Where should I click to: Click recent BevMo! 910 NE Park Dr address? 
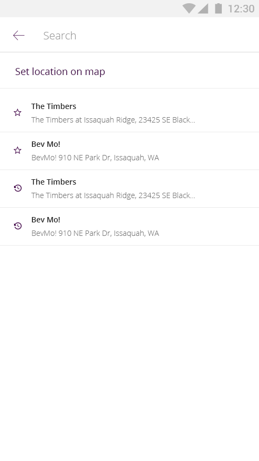point(96,233)
